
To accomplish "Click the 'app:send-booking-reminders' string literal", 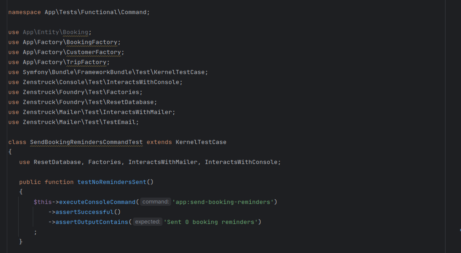I will click(x=223, y=202).
